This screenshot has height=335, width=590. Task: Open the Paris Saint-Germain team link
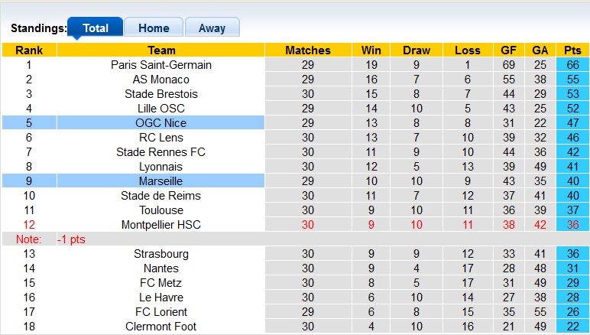(x=161, y=65)
